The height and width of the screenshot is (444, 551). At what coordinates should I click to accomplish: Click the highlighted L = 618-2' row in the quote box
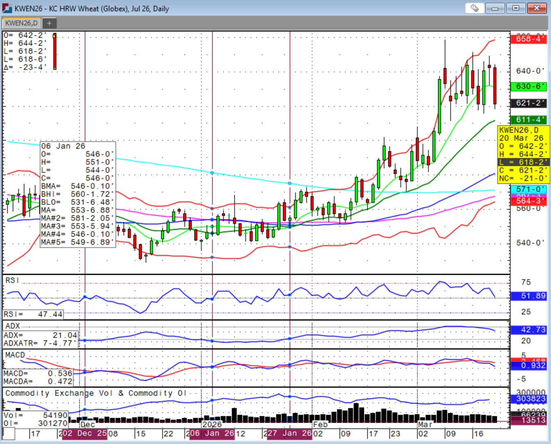click(523, 162)
